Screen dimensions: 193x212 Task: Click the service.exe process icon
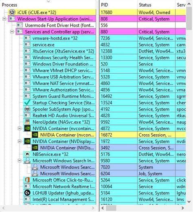27,44
